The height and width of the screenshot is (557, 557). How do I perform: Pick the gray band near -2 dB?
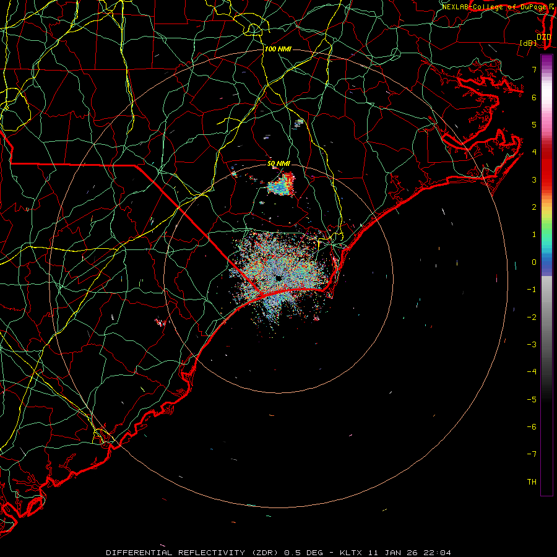click(x=546, y=317)
